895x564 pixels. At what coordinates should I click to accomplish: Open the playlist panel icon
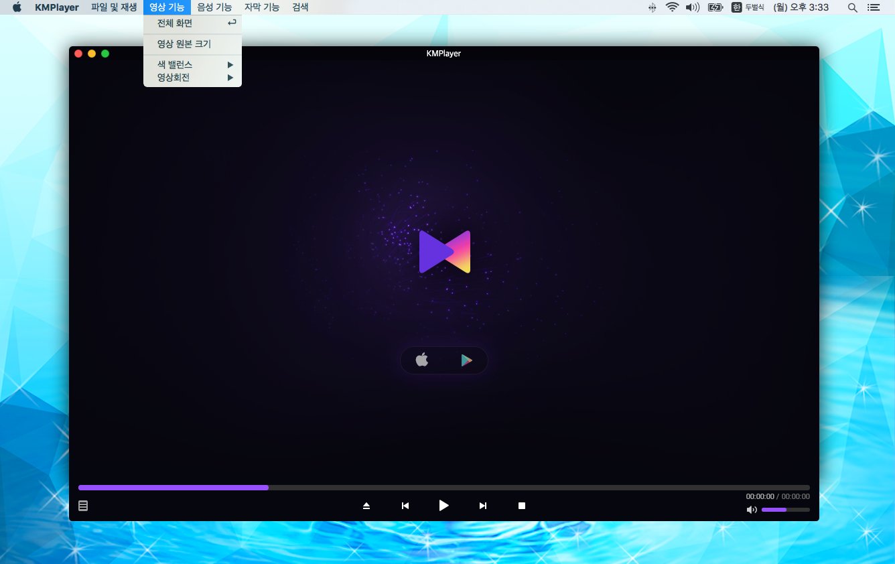(83, 506)
